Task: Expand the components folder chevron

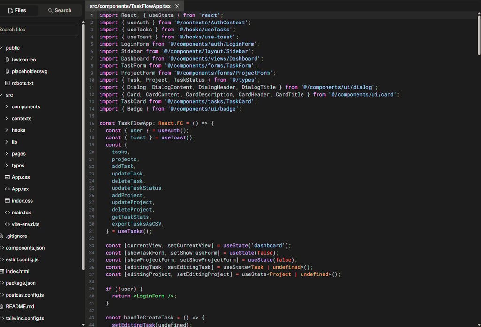Action: [x=7, y=106]
